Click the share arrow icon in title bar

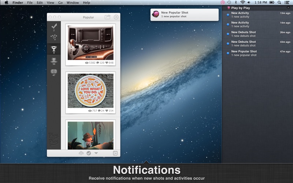pyautogui.click(x=107, y=17)
